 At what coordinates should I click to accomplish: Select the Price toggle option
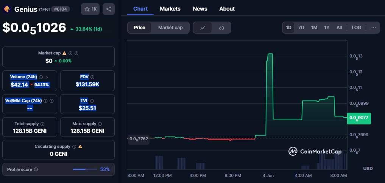(139, 28)
